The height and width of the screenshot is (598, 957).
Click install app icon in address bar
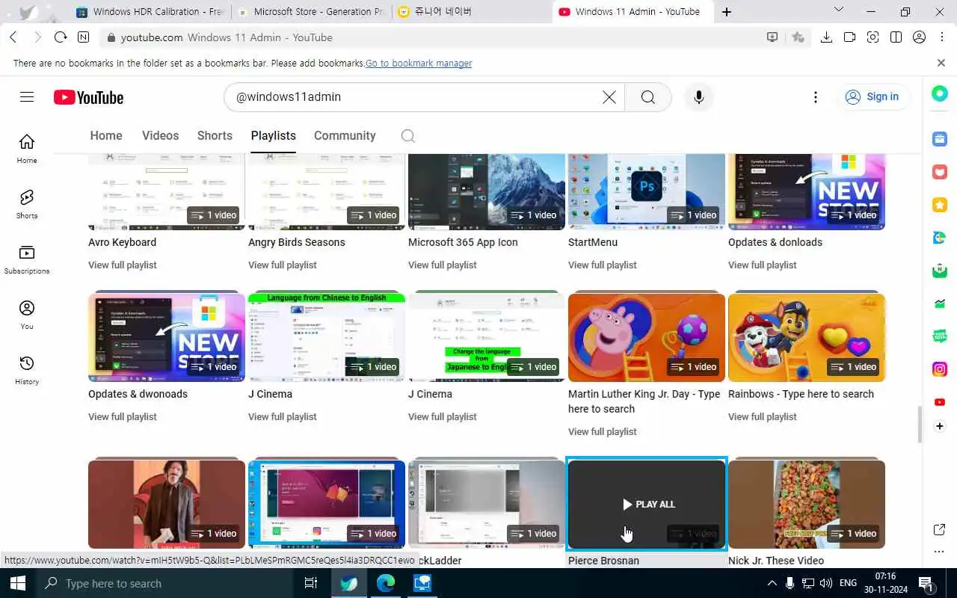pos(772,37)
